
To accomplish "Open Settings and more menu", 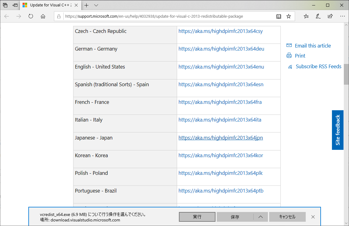I will coord(342,16).
